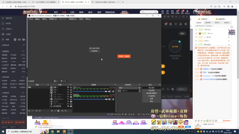This screenshot has height=134, width=239.
Task: Move the scene down in the OBS scenes panel
Action: point(40,111)
